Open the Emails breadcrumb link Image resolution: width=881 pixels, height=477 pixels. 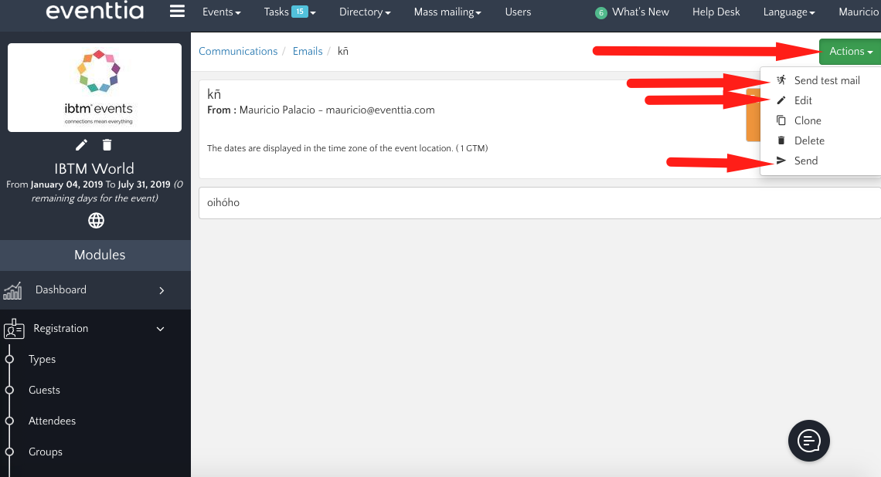pos(308,51)
